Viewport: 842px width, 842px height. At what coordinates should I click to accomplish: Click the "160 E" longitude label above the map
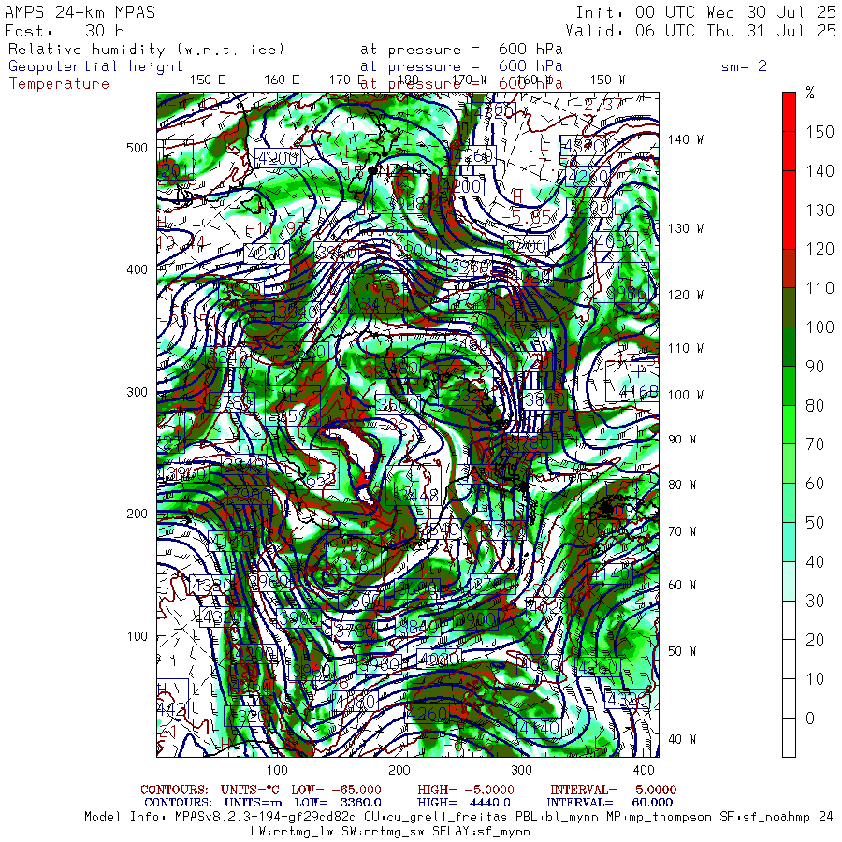pyautogui.click(x=282, y=80)
